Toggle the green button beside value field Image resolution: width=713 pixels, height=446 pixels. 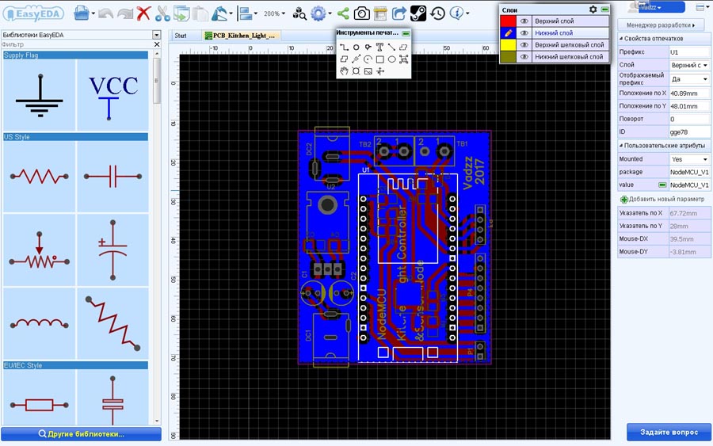tap(662, 185)
